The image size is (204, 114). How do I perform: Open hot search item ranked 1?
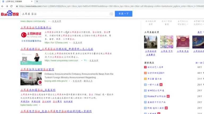155,67
